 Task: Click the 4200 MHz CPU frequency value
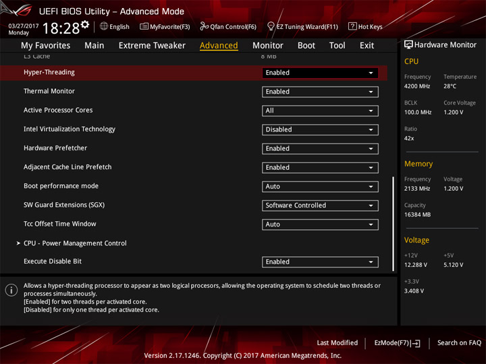point(417,86)
